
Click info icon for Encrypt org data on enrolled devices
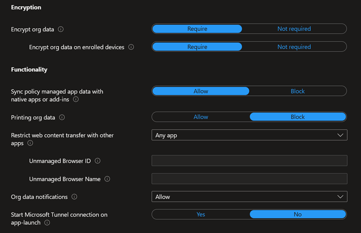tap(131, 47)
